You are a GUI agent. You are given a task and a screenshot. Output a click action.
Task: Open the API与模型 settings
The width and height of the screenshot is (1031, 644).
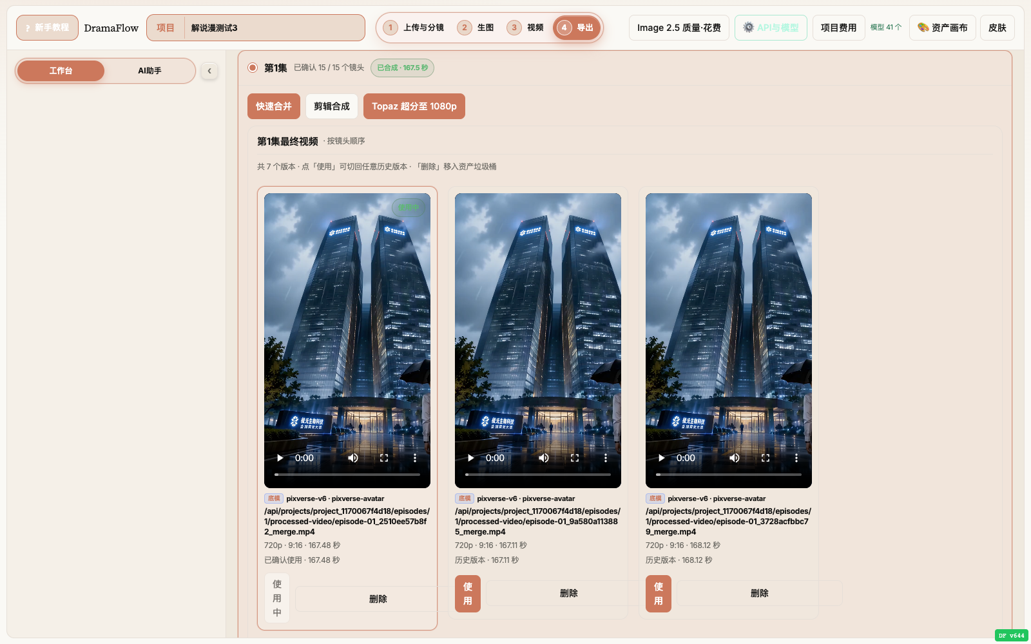pos(771,28)
